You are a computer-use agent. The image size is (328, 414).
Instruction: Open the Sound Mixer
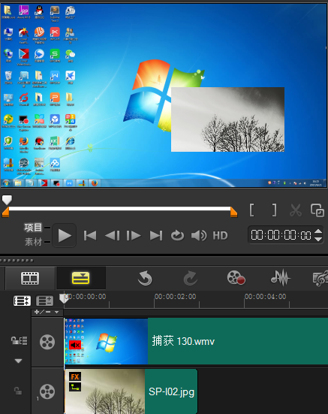[281, 278]
